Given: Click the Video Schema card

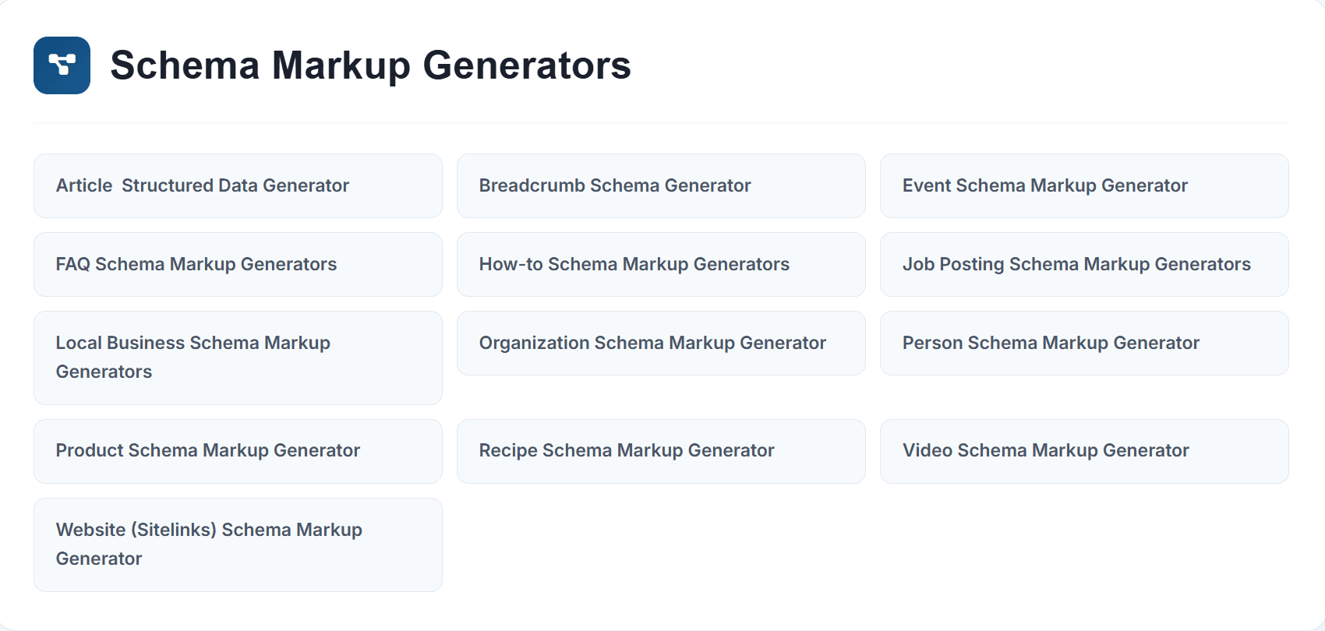Looking at the screenshot, I should [x=1084, y=451].
